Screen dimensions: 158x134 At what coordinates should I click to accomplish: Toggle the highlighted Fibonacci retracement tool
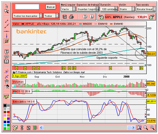point(7,41)
